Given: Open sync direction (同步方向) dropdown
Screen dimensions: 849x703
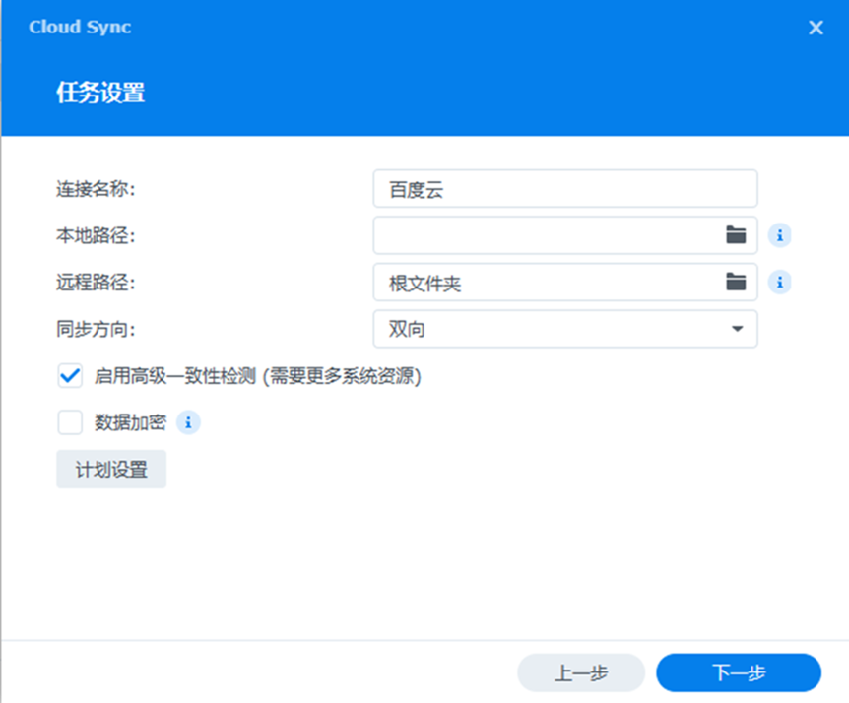Looking at the screenshot, I should (564, 329).
